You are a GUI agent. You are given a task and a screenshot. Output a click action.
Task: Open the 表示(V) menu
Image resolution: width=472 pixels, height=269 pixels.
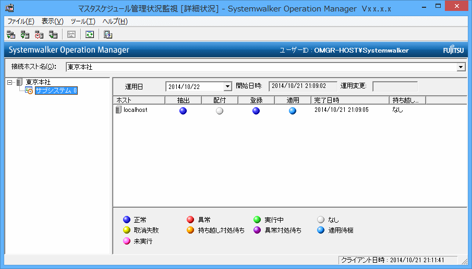52,21
